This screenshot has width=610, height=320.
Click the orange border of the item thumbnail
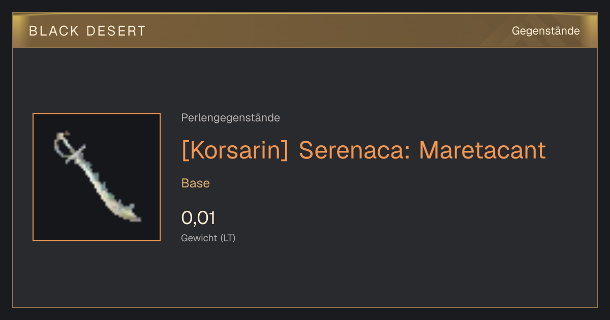click(33, 177)
